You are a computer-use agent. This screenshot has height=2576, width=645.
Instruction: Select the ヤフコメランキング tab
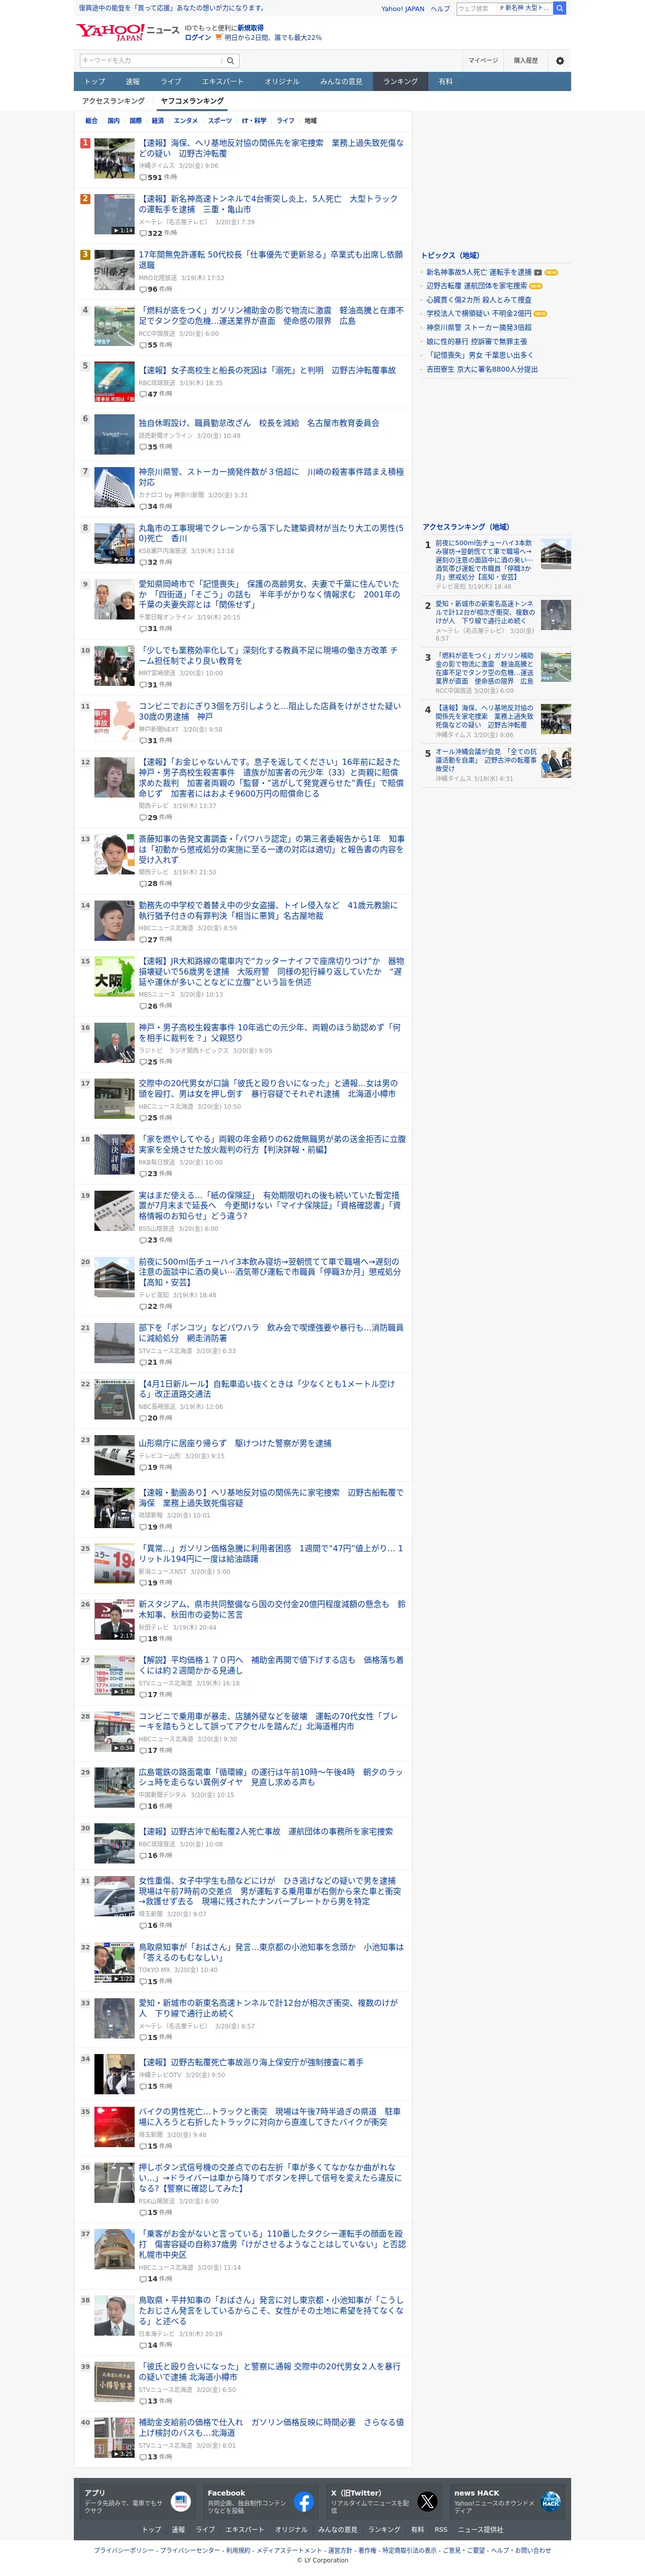click(192, 101)
